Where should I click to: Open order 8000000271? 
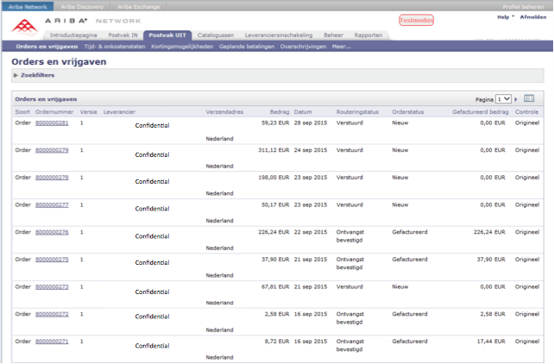(52, 342)
